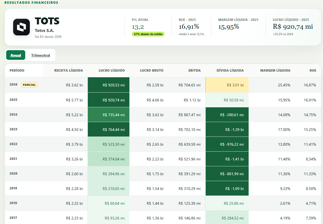
Task: Click the 2017 net profit cell R$ 93,26 mi
Action: pos(108,217)
